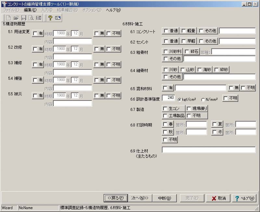260x212 pixels.
Task: Open the 編集(E) menu
Action: click(x=30, y=10)
